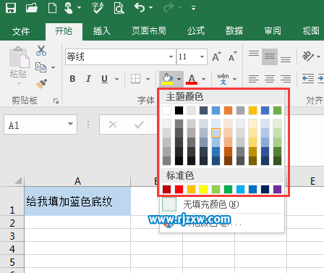
Task: Select column E header
Action: 312,180
